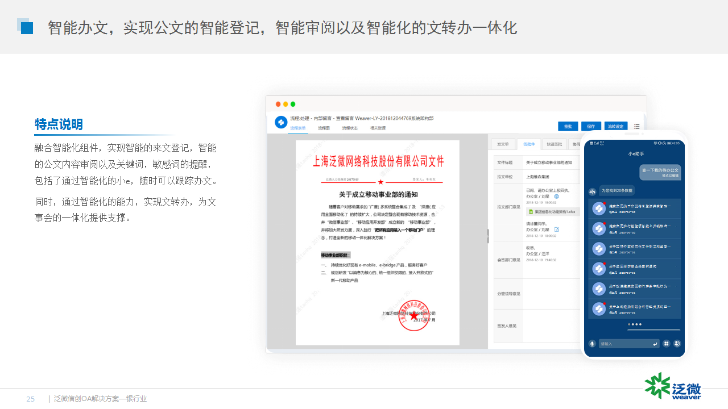This screenshot has width=728, height=409.
Task: Open attachment 集团信息化功能架构1.xlsx
Action: [x=555, y=211]
